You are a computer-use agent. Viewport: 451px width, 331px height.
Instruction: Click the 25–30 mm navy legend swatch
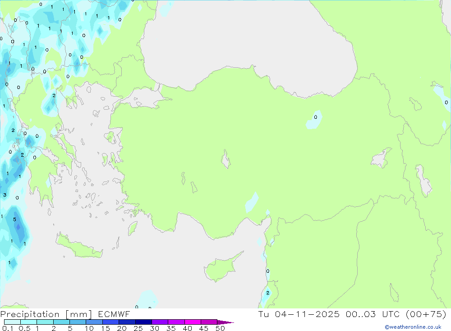pos(143,322)
